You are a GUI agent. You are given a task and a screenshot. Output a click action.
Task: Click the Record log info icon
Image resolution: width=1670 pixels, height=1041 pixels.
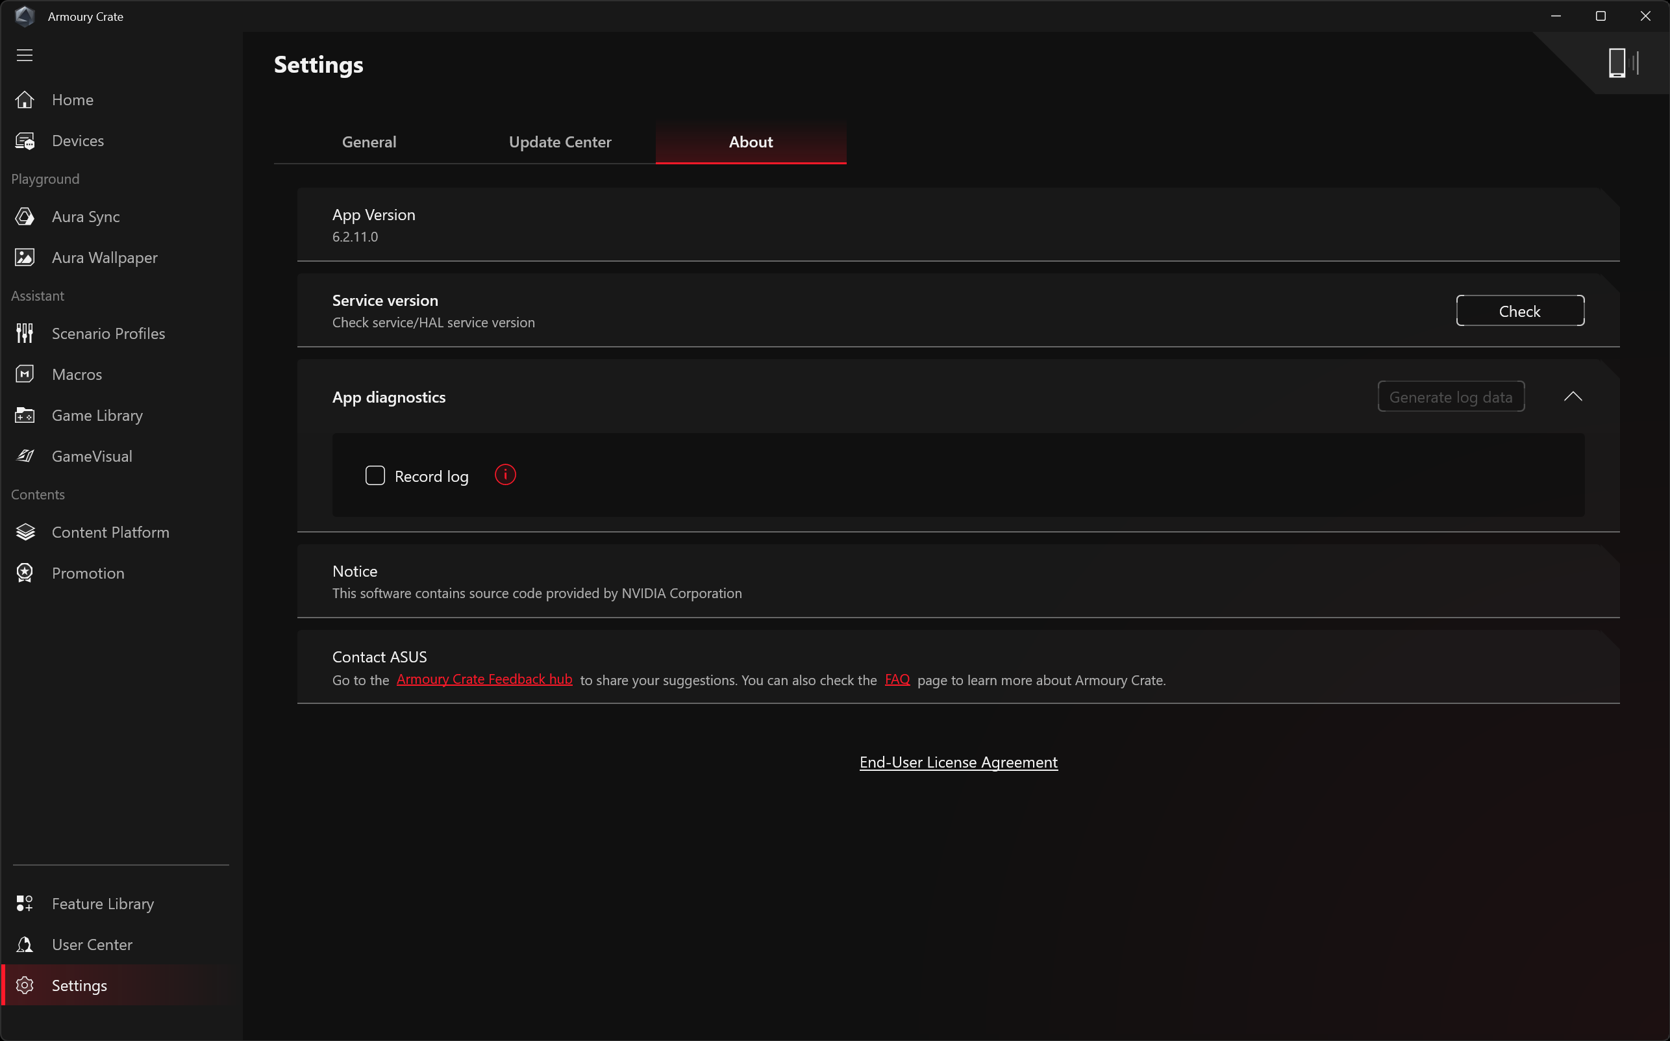(x=505, y=475)
